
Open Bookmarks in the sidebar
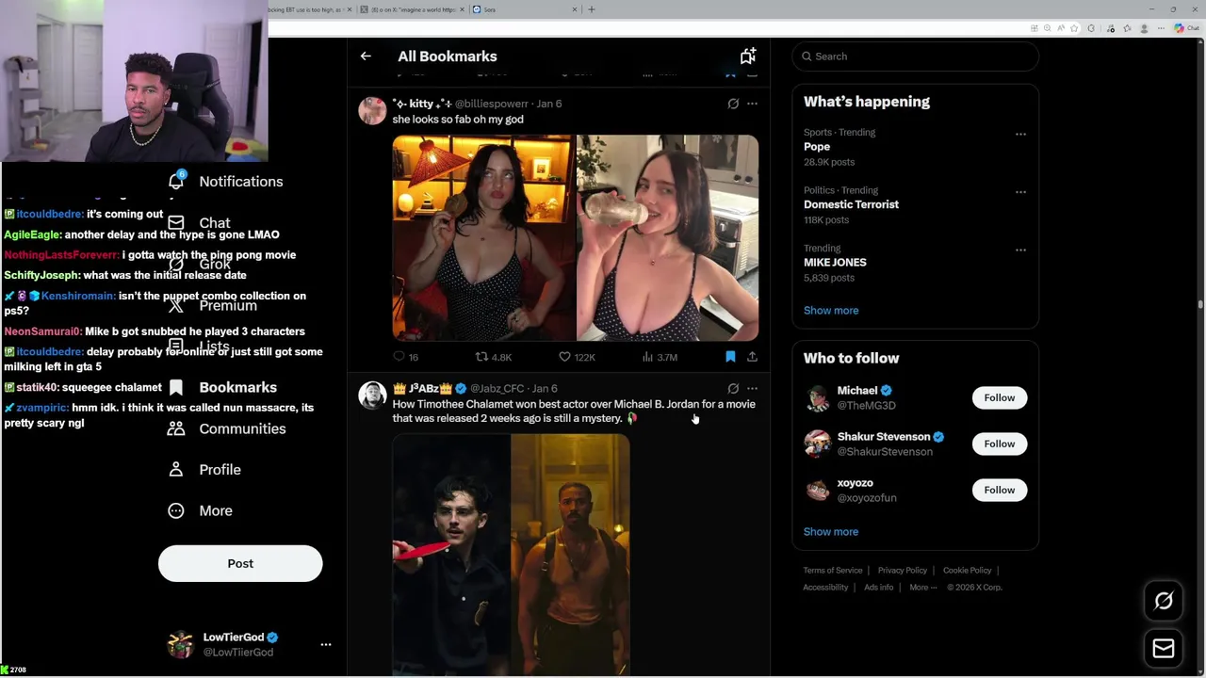222,387
